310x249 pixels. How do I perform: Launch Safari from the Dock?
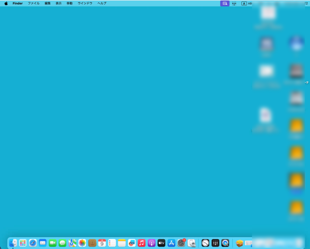33,243
